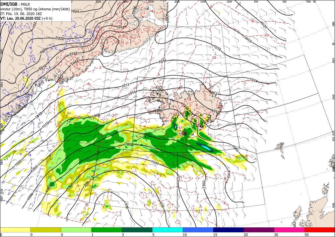The image size is (335, 237).
Task: Select the dark green legend swatch
Action: [x=137, y=230]
